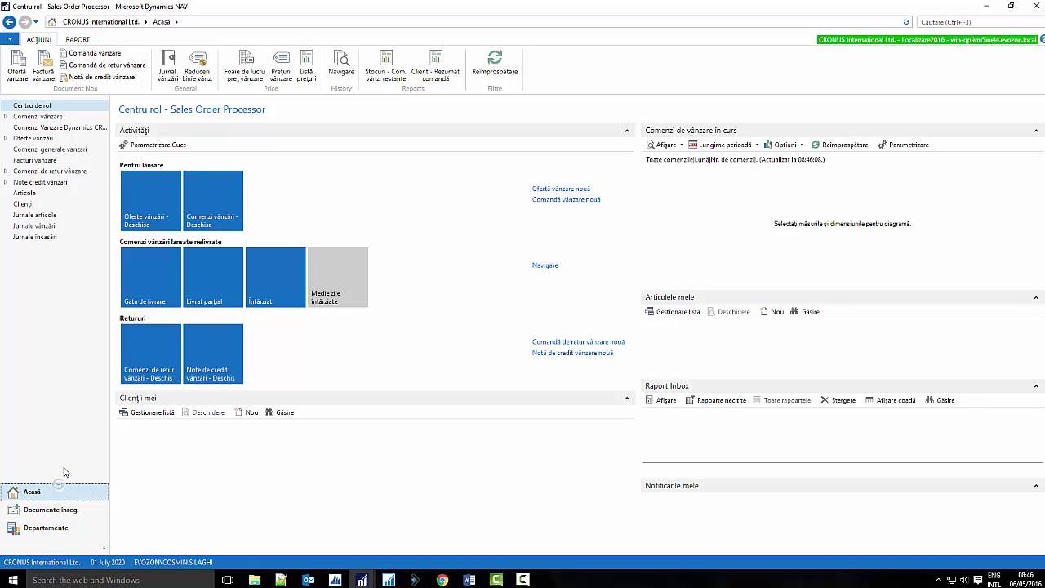Click Comandă de retur vânzare nouă link
The height and width of the screenshot is (588, 1045).
pos(578,342)
